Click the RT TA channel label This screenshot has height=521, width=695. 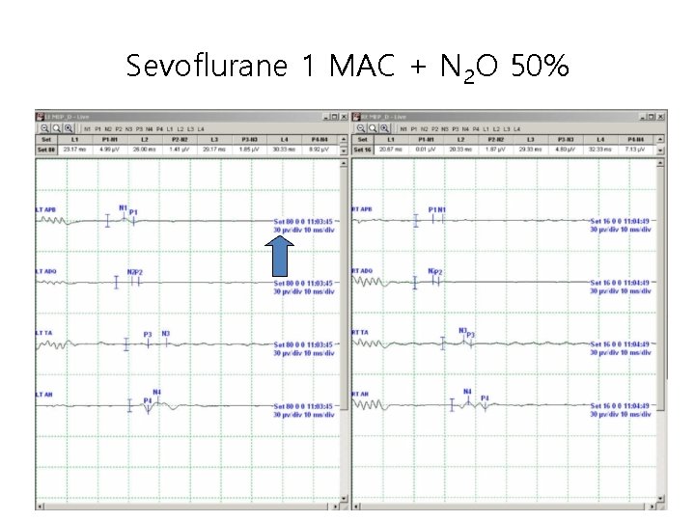(360, 333)
